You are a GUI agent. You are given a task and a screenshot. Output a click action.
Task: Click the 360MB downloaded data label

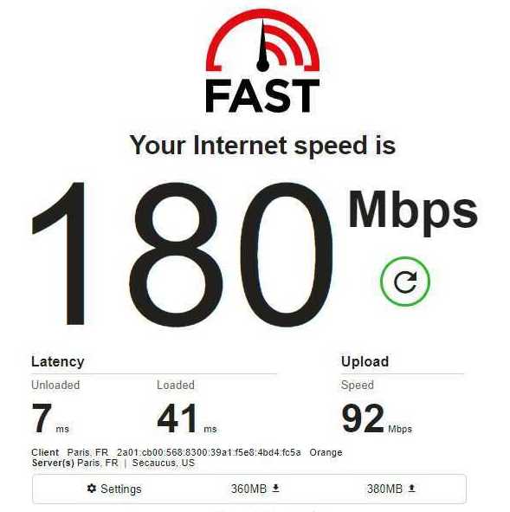249,489
